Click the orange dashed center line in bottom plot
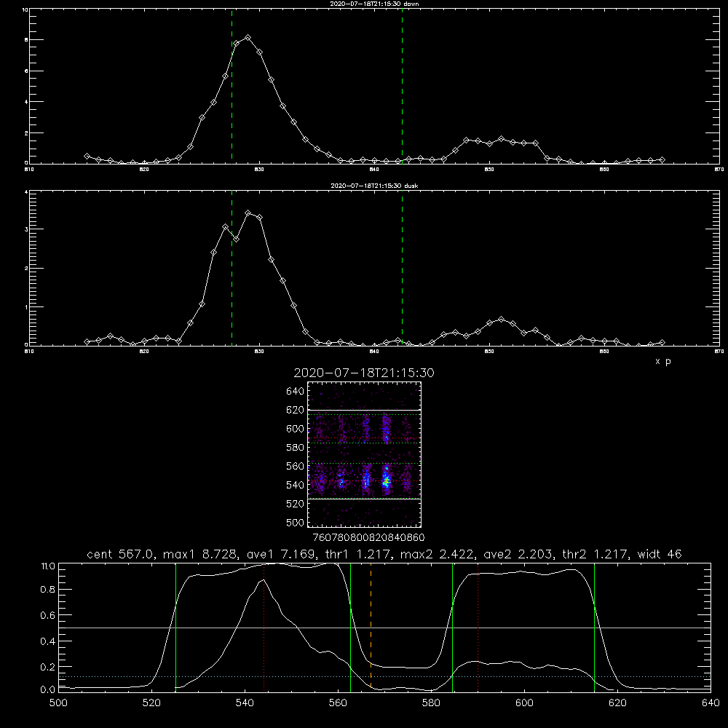 371,627
